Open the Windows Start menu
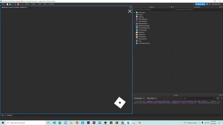This screenshot has width=223, height=125. point(3,123)
